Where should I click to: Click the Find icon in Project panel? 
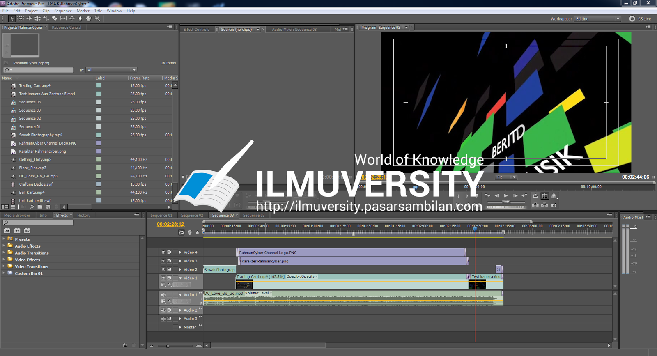click(32, 207)
